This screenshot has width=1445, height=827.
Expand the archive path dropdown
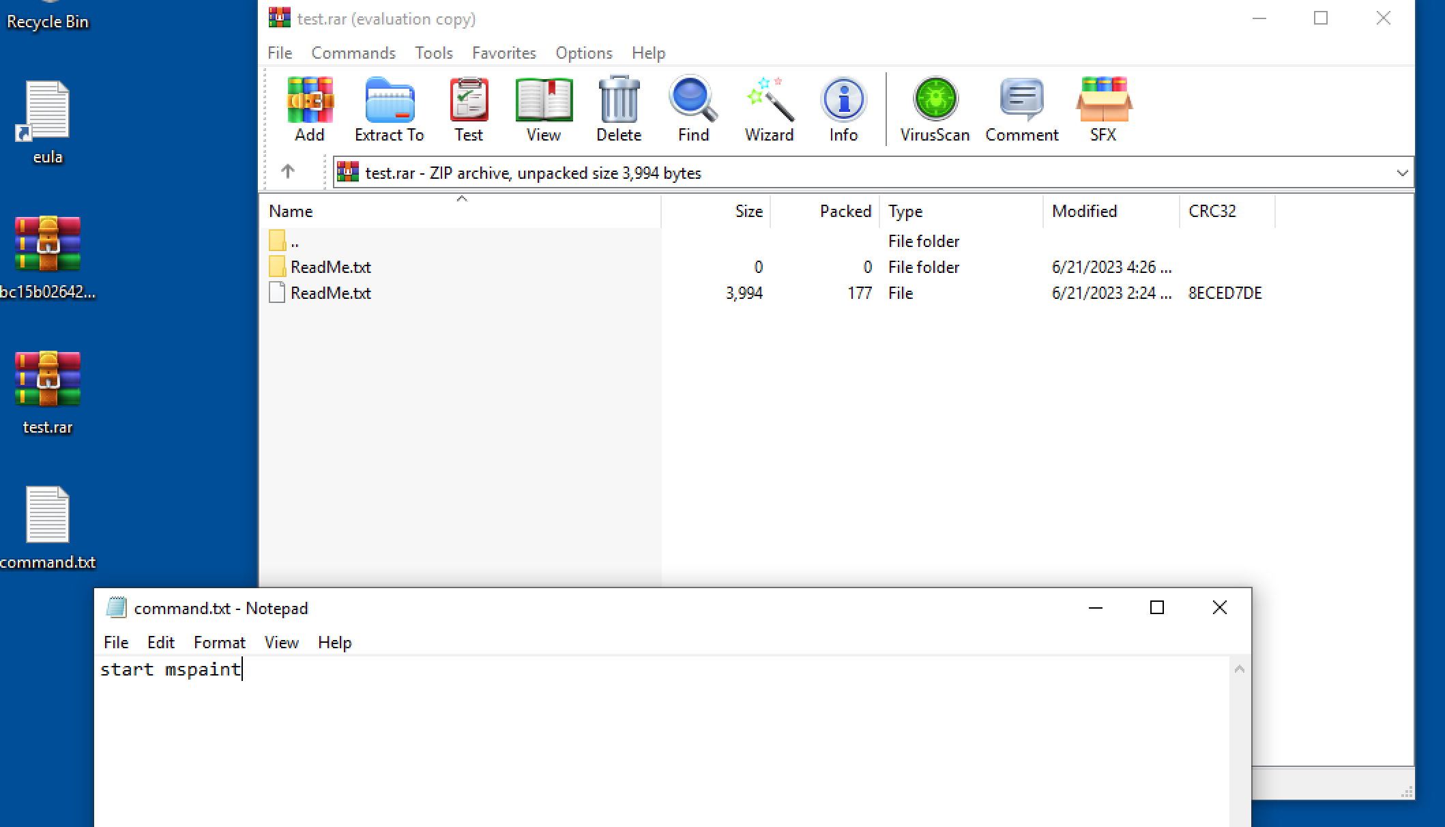point(1402,173)
